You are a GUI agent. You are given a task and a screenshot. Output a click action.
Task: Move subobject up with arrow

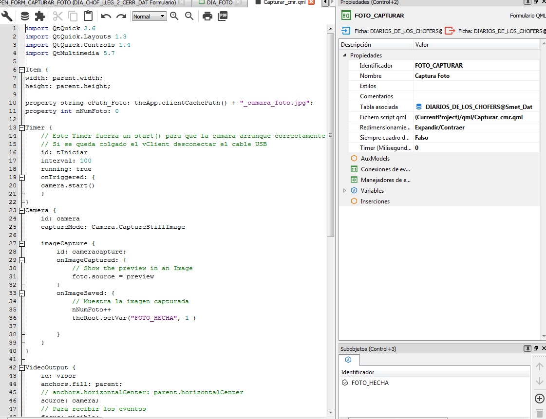(x=539, y=366)
